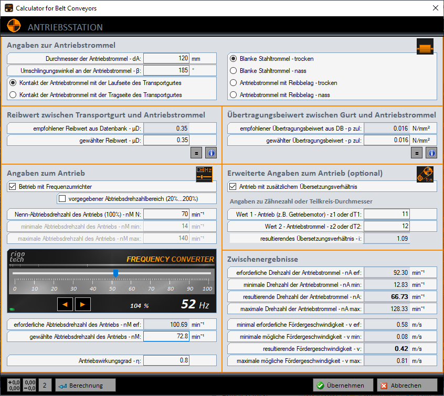Image resolution: width=444 pixels, height=396 pixels.
Task: Click the frequency converter icon above Angaben zum Antrieb
Action: tap(205, 174)
